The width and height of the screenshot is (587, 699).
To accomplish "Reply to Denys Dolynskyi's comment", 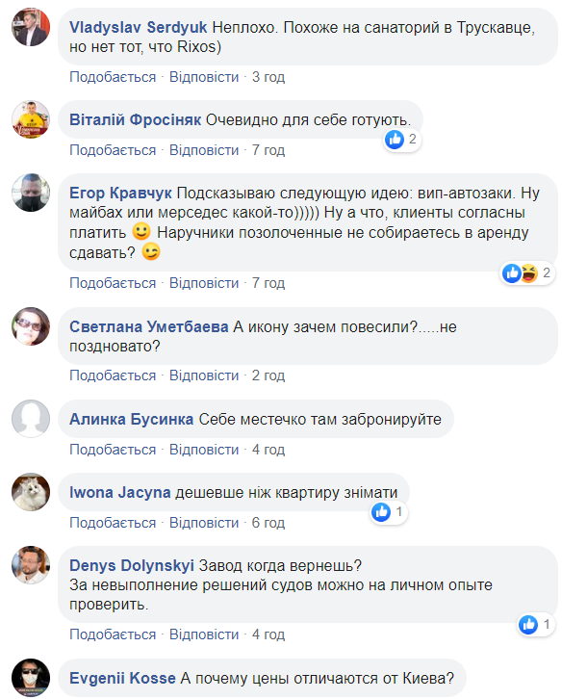I will coord(204,634).
